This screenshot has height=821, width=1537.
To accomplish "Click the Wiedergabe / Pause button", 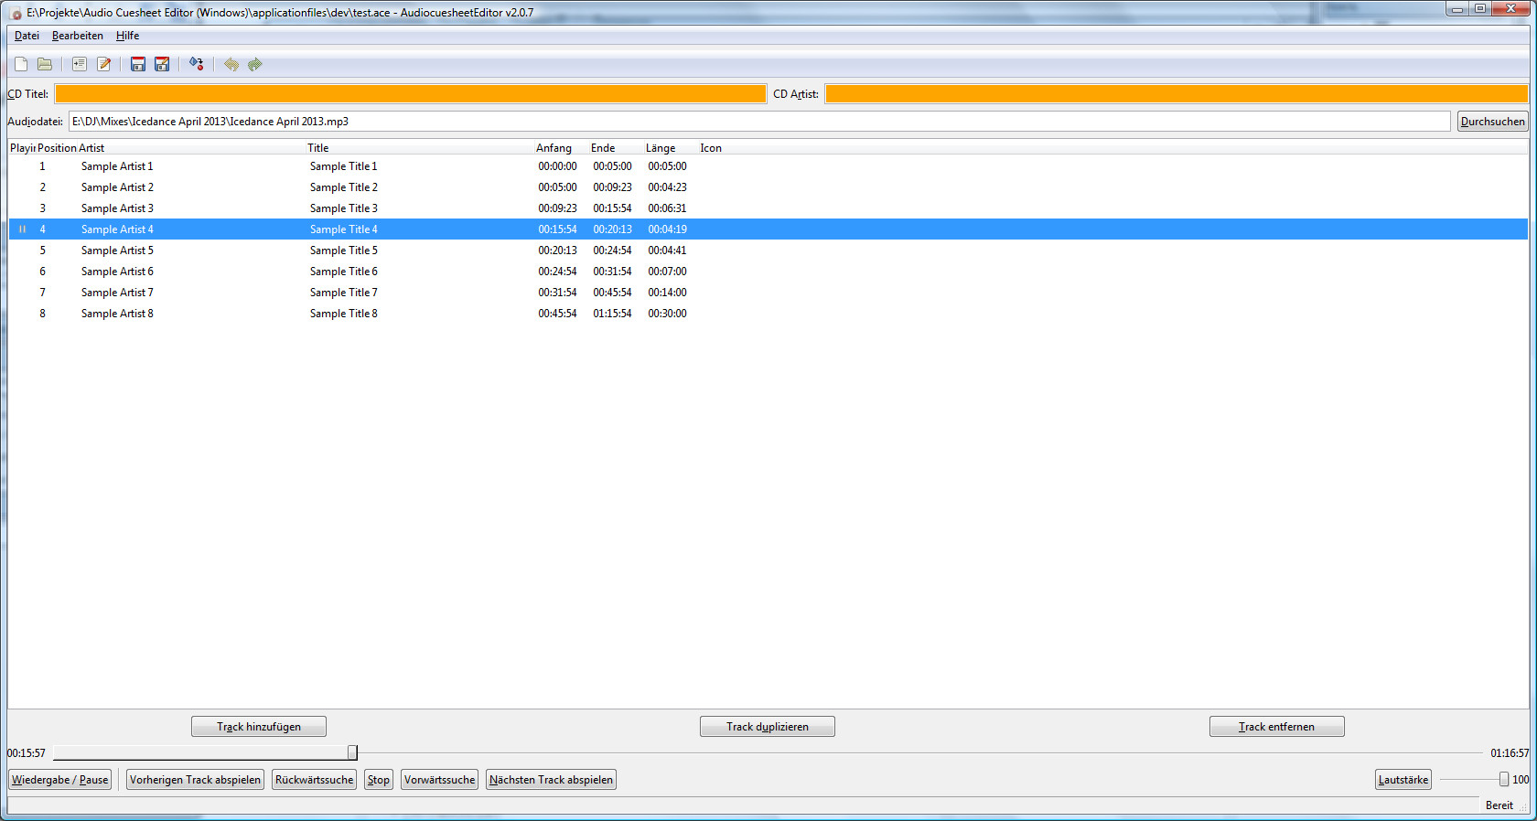I will pos(60,780).
